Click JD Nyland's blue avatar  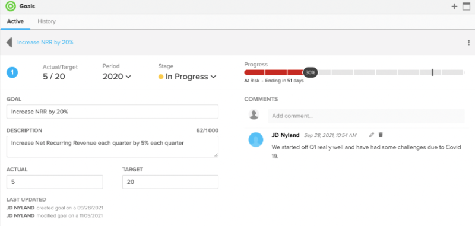pos(256,139)
